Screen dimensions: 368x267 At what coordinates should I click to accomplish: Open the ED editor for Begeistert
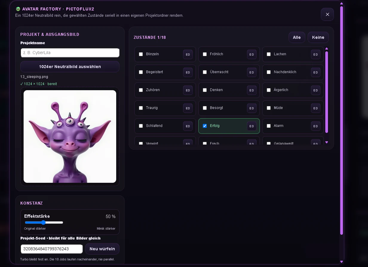(x=188, y=72)
